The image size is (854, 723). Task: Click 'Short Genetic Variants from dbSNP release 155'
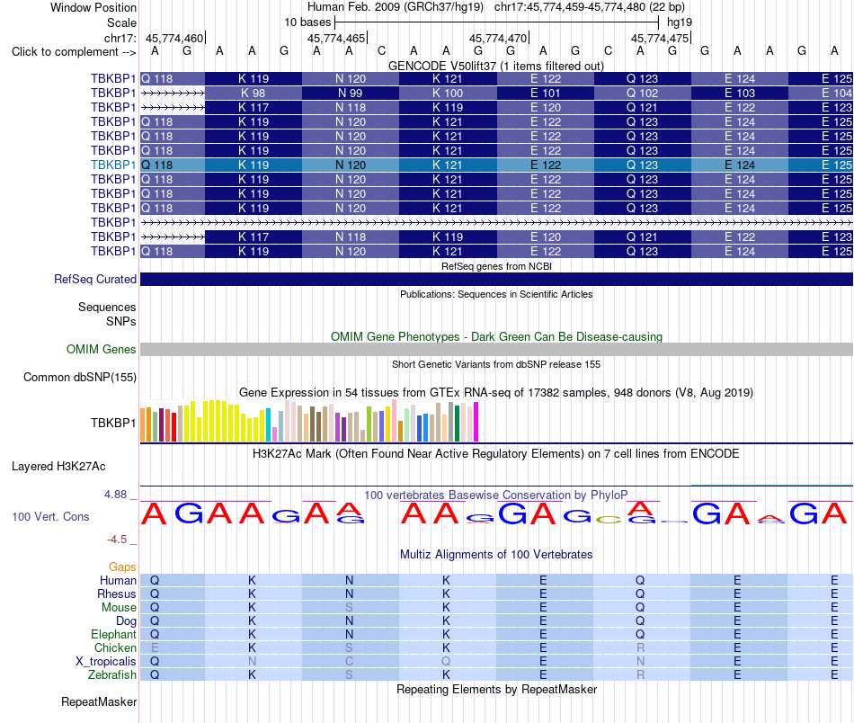click(x=496, y=364)
